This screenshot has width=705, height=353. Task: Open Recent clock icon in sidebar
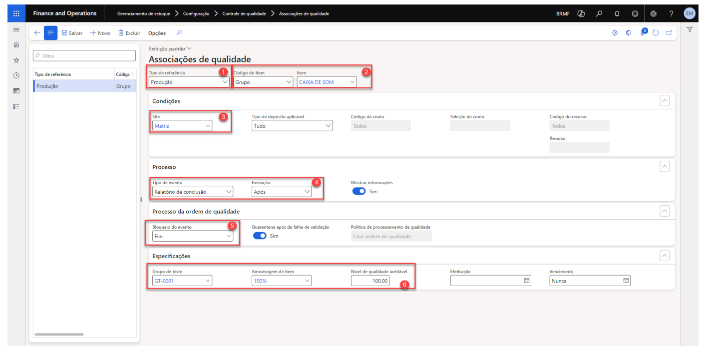click(16, 75)
